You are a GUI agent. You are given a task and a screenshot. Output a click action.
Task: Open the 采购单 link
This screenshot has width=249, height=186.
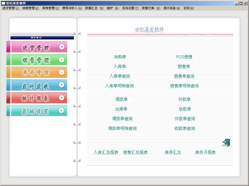[120, 57]
